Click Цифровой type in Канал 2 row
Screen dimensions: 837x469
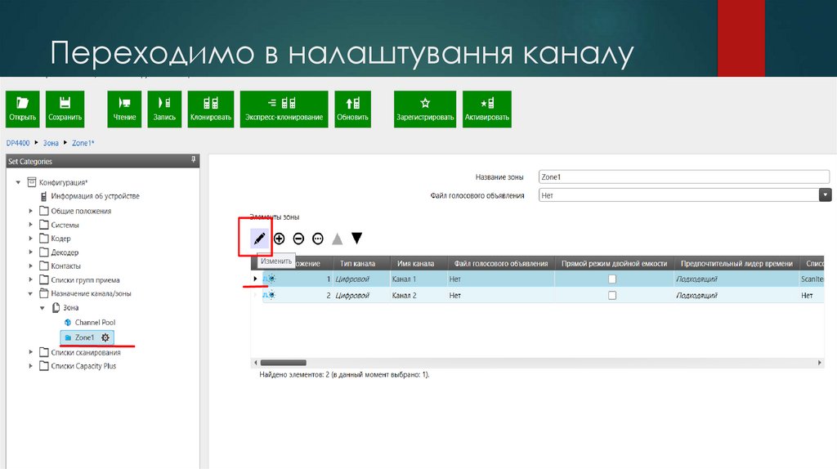[x=351, y=295]
